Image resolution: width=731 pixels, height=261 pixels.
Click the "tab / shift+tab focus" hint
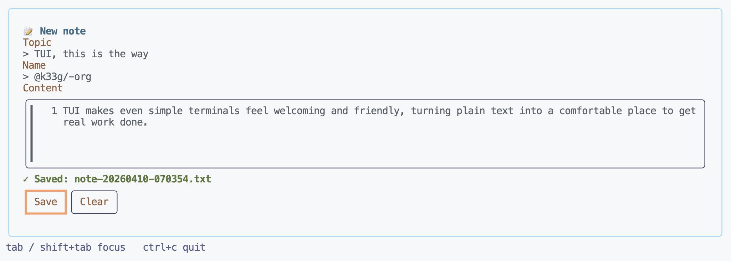(66, 247)
